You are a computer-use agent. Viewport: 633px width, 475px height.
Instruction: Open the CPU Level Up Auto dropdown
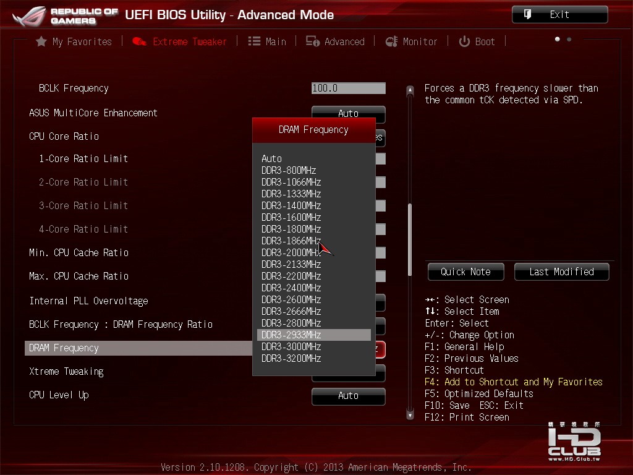349,396
